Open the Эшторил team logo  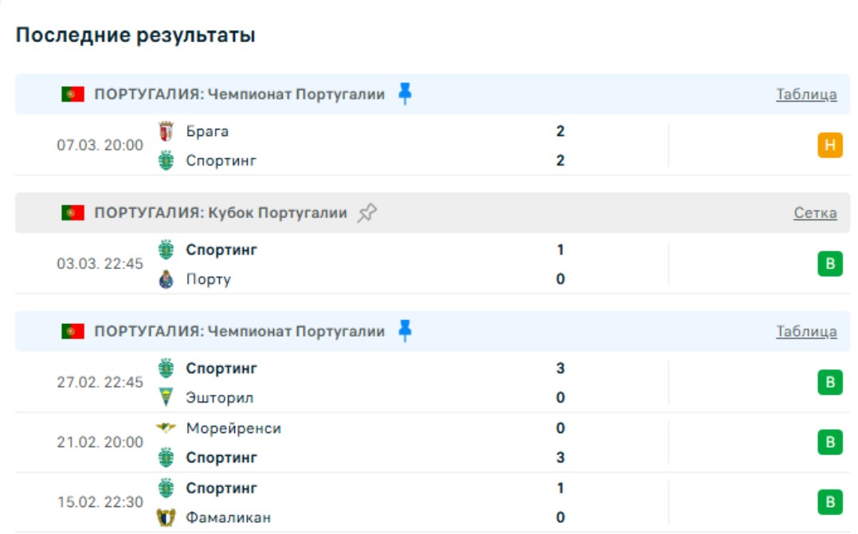166,397
